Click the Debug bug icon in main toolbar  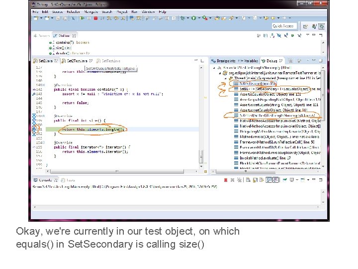pos(182,18)
